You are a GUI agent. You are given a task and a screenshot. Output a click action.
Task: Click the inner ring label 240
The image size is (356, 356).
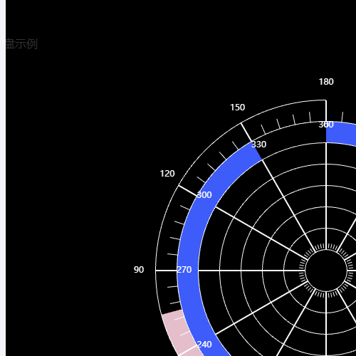pyautogui.click(x=204, y=345)
